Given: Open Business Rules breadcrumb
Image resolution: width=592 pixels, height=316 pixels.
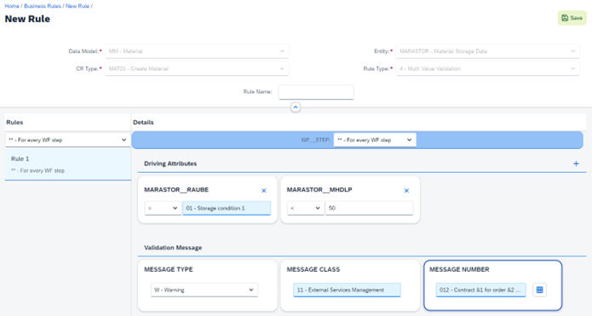Looking at the screenshot, I should [43, 6].
